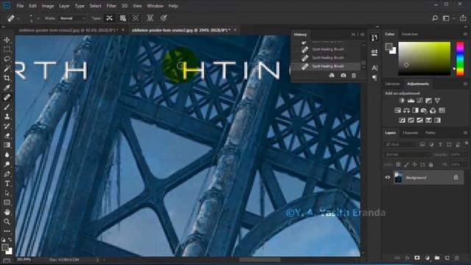Screen dimensions: 471x265
Task: Toggle lock image pixels brush icon
Action: [406, 164]
